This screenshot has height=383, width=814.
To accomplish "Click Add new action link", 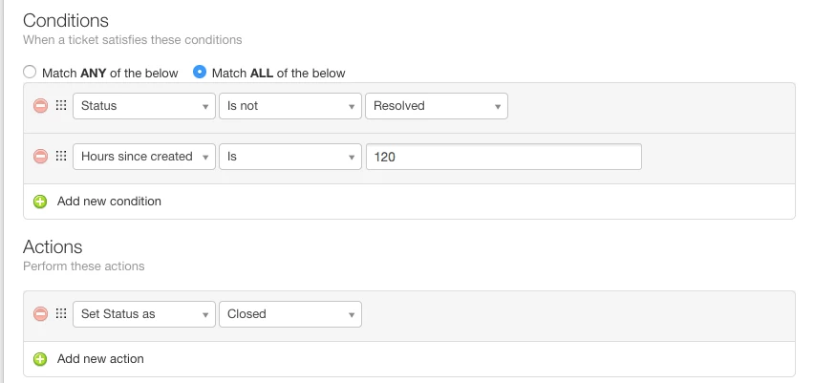I will pyautogui.click(x=100, y=359).
